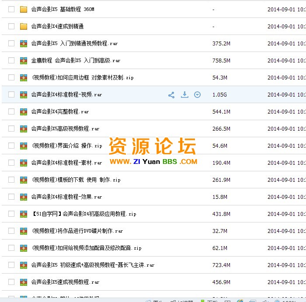306x302 pixels.
Task: Click file name 金鹰教程 会声会影X5 入门到高级.rar
Action: tap(76, 60)
